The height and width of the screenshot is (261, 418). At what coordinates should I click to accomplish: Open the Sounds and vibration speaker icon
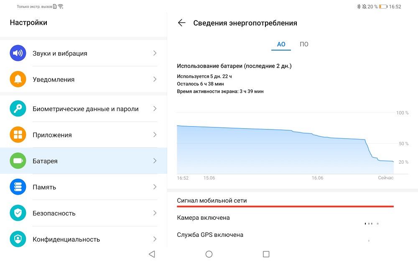pyautogui.click(x=18, y=53)
